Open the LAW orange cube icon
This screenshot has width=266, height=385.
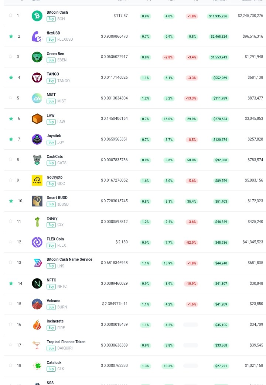click(37, 119)
